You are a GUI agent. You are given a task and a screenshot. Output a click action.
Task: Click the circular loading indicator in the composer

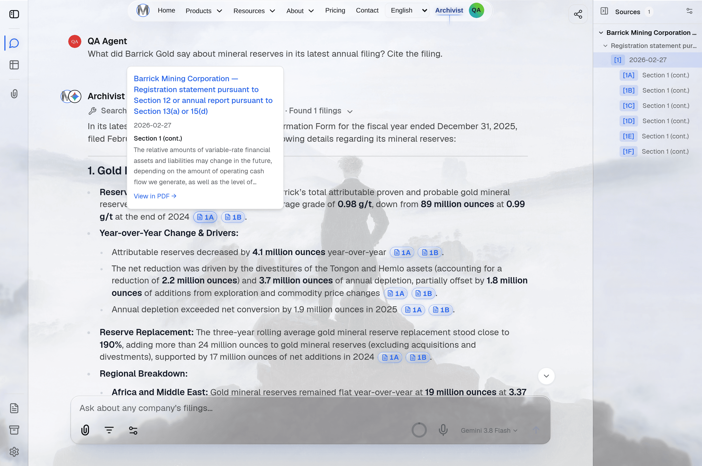[419, 430]
